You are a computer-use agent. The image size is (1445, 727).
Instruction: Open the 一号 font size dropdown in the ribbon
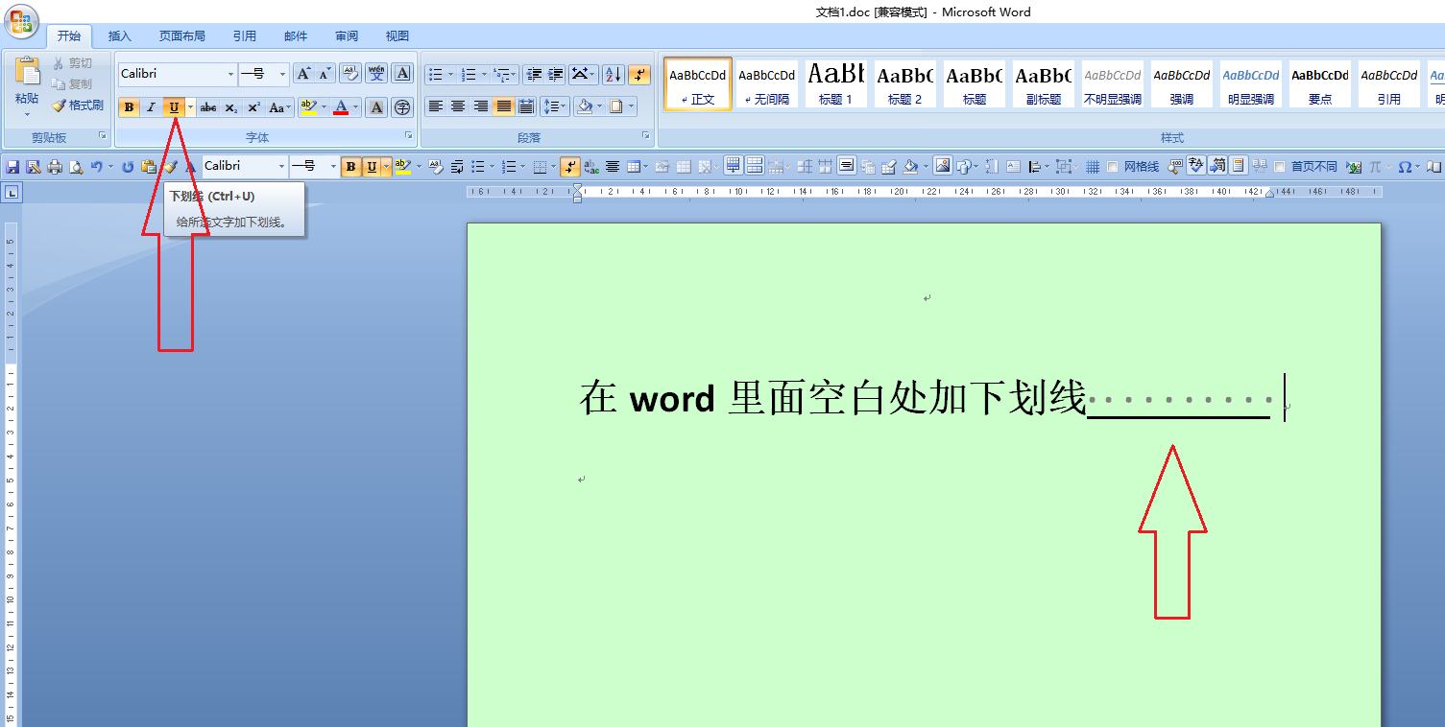pos(282,74)
